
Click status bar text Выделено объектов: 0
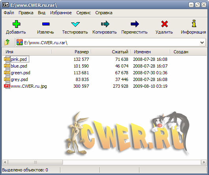pos(25,170)
